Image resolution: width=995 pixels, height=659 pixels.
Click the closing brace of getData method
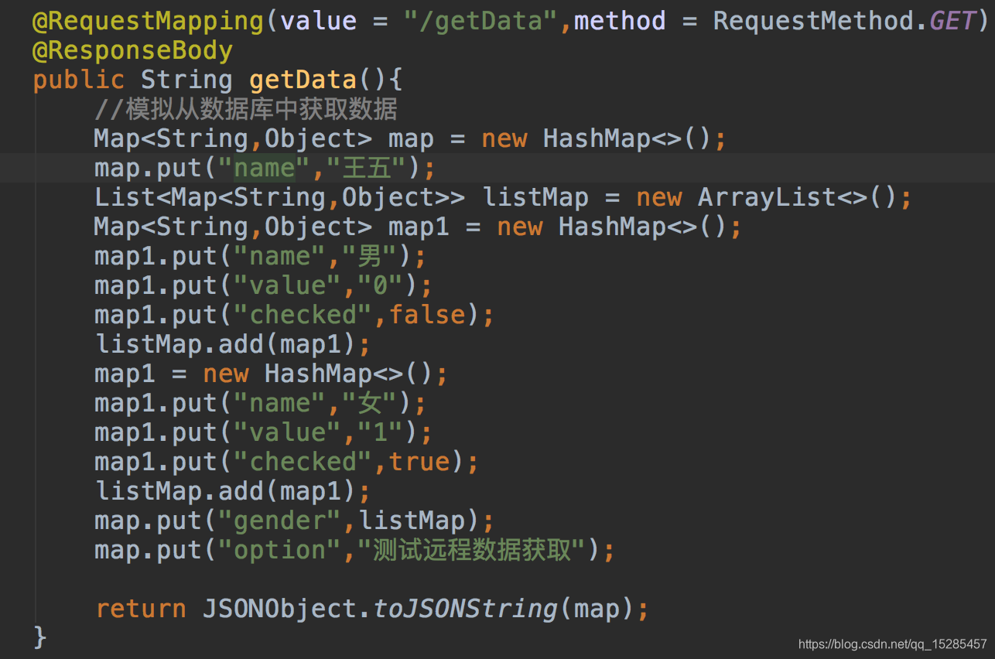[40, 638]
